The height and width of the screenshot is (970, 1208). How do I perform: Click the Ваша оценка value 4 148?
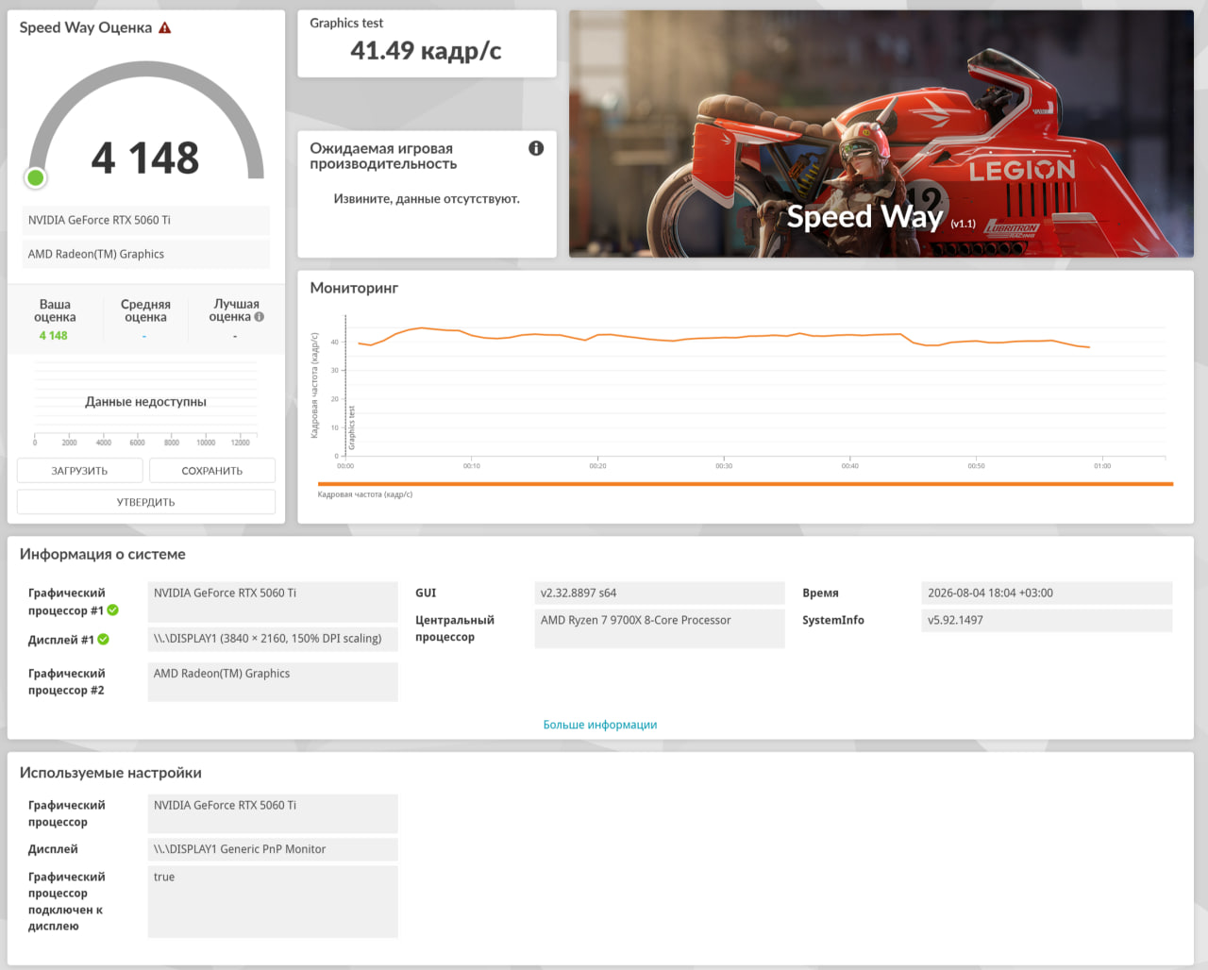(54, 336)
